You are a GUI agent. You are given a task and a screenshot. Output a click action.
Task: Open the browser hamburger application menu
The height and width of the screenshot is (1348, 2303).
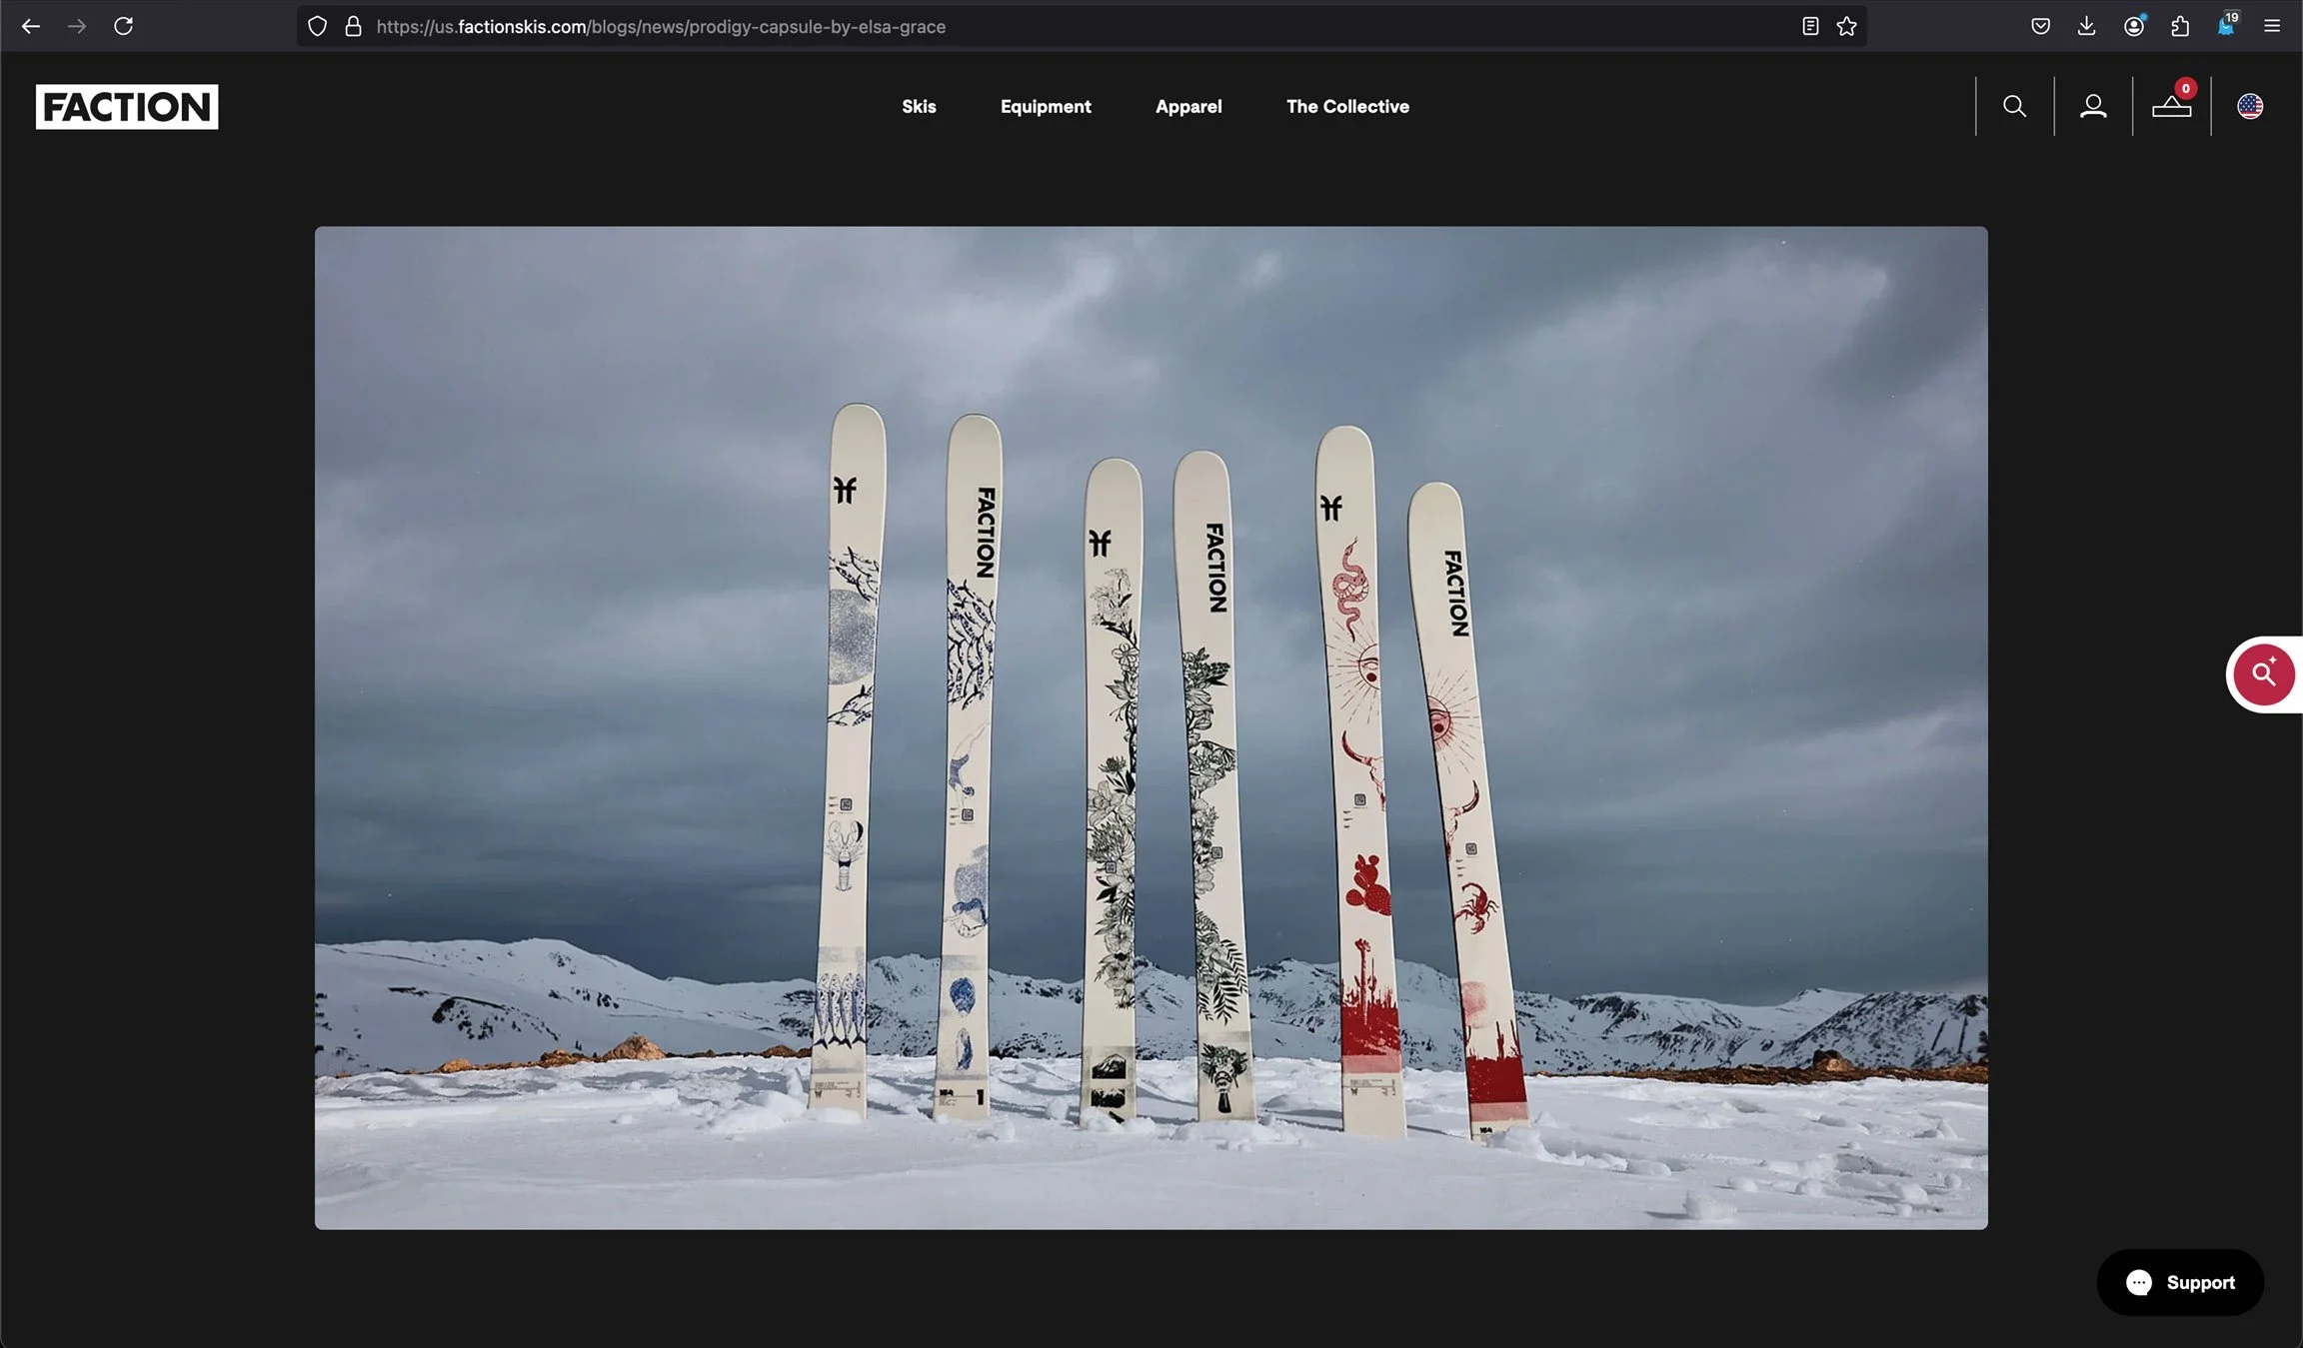coord(2272,26)
